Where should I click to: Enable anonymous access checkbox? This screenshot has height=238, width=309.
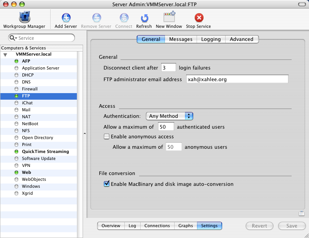click(107, 136)
